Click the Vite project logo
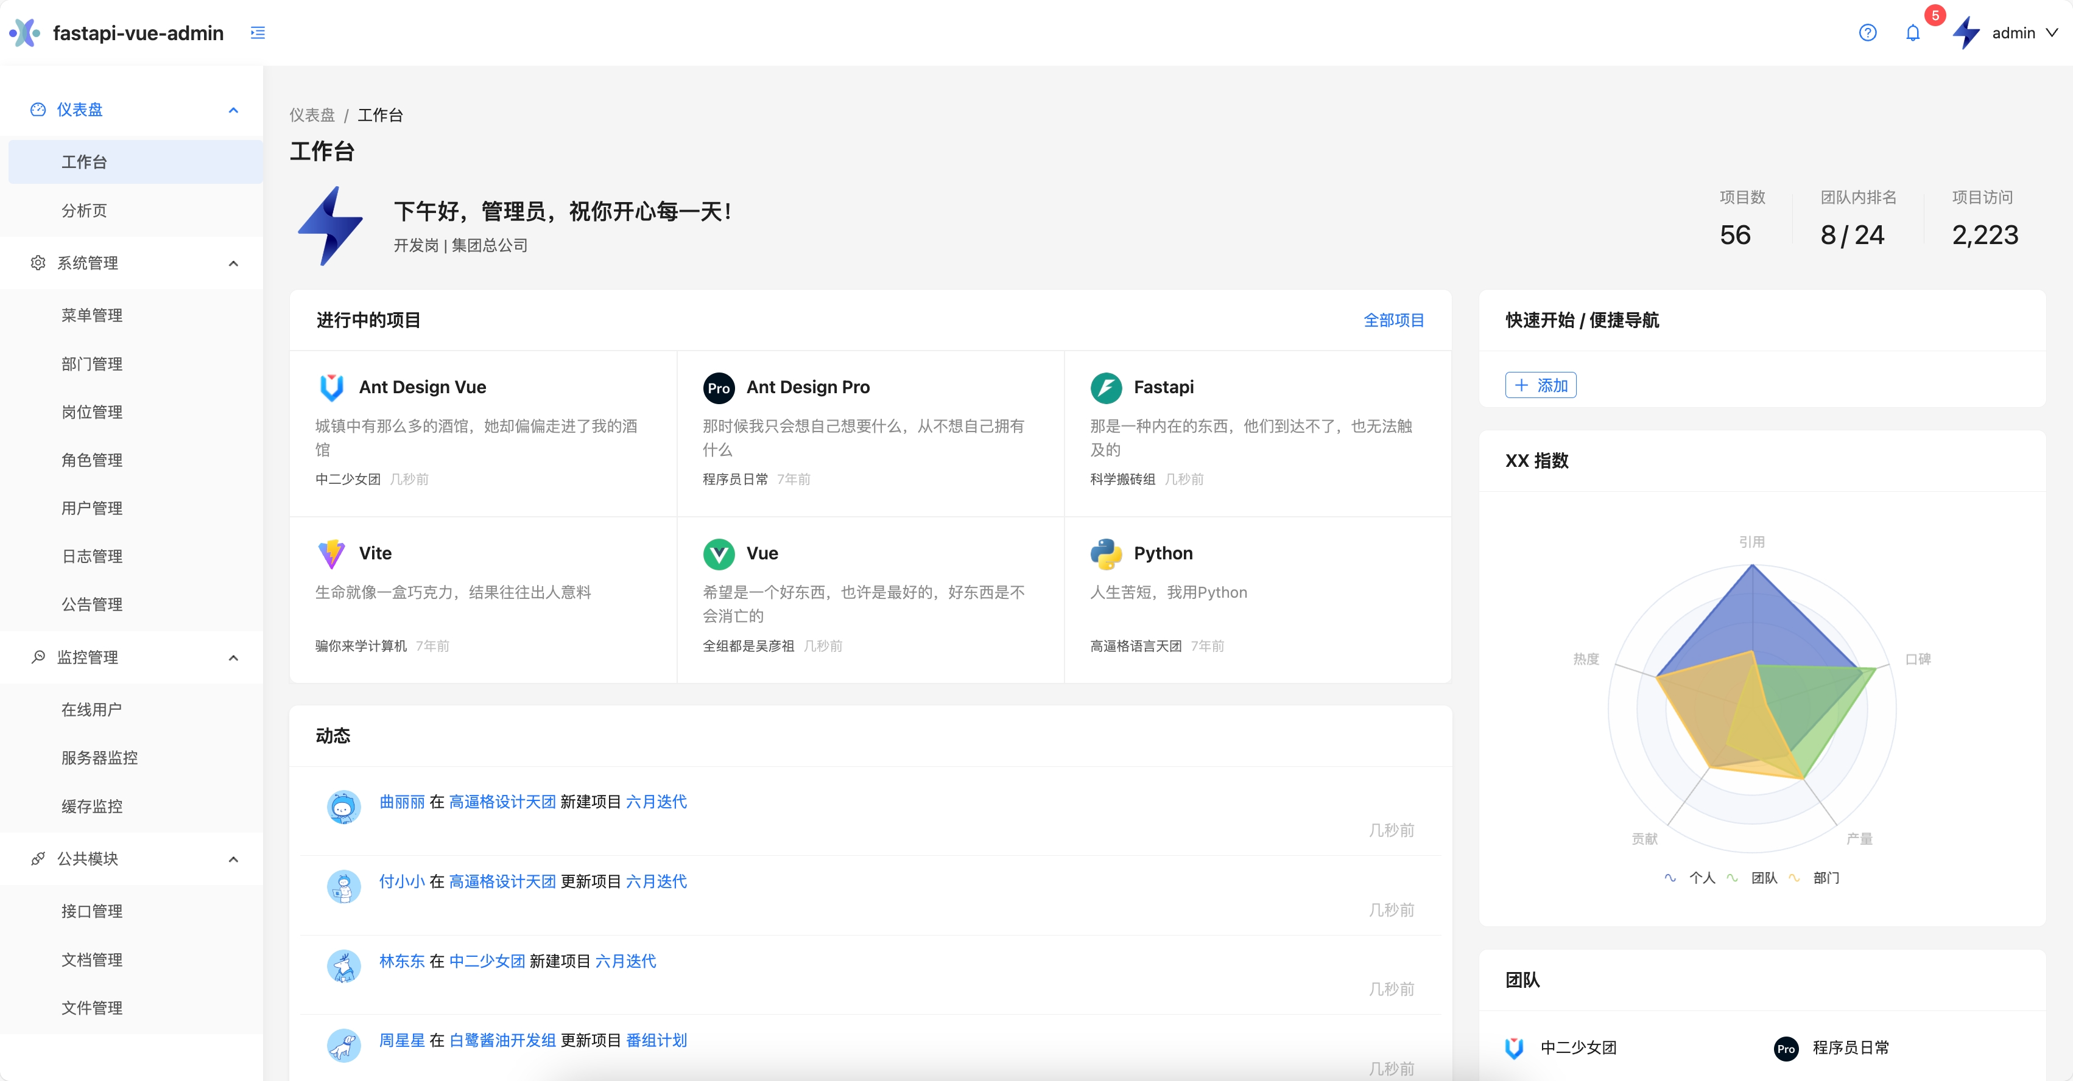 click(x=331, y=553)
